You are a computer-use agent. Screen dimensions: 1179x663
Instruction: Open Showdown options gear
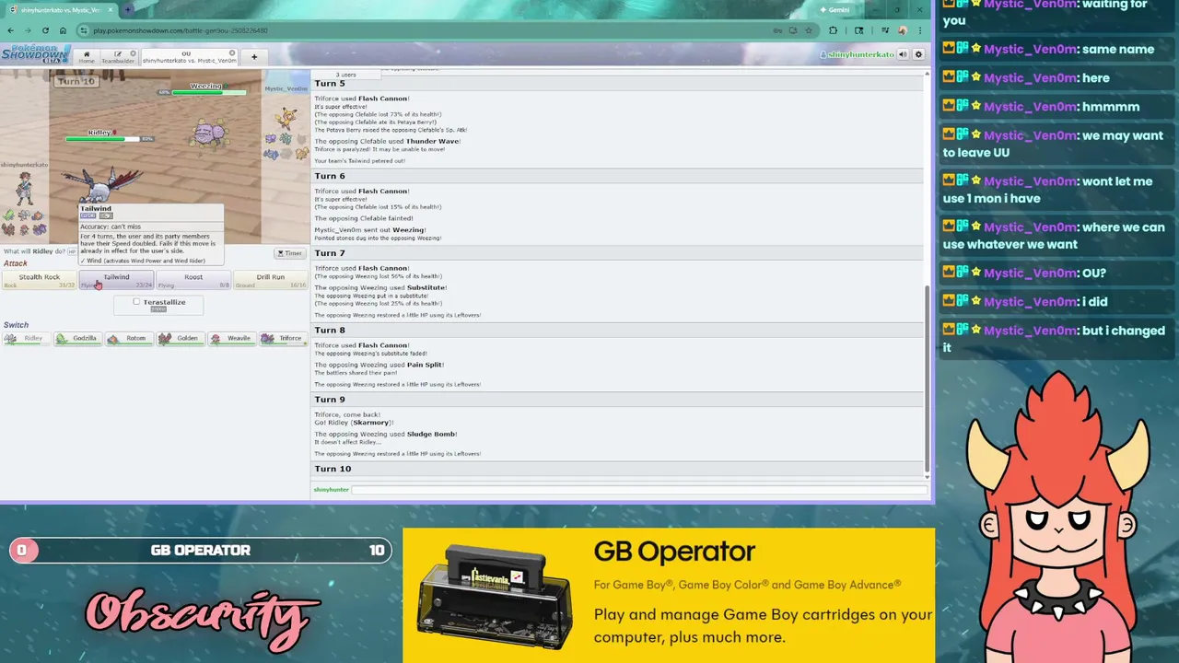pos(918,54)
